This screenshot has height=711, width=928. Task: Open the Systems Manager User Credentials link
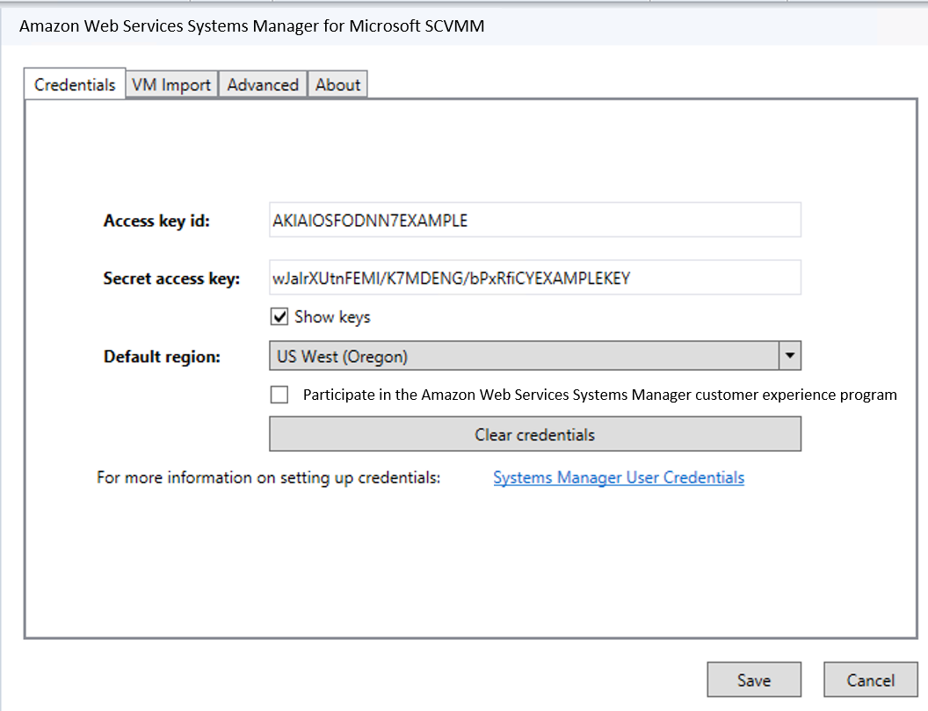point(619,477)
